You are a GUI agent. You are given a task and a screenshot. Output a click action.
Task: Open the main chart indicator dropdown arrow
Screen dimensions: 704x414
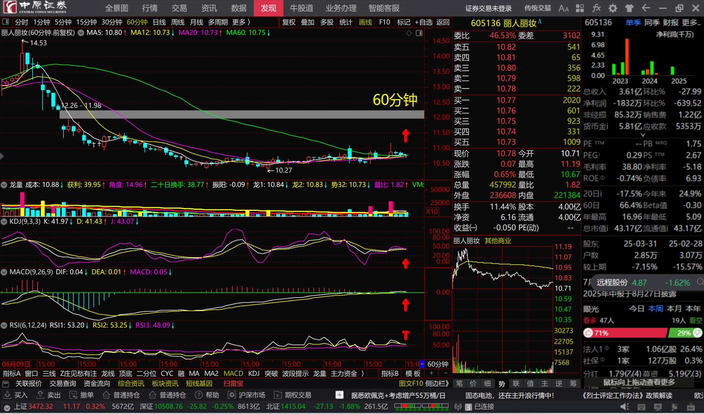(x=81, y=33)
